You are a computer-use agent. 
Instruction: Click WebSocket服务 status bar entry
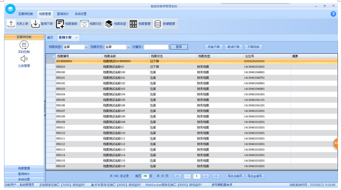(174, 185)
